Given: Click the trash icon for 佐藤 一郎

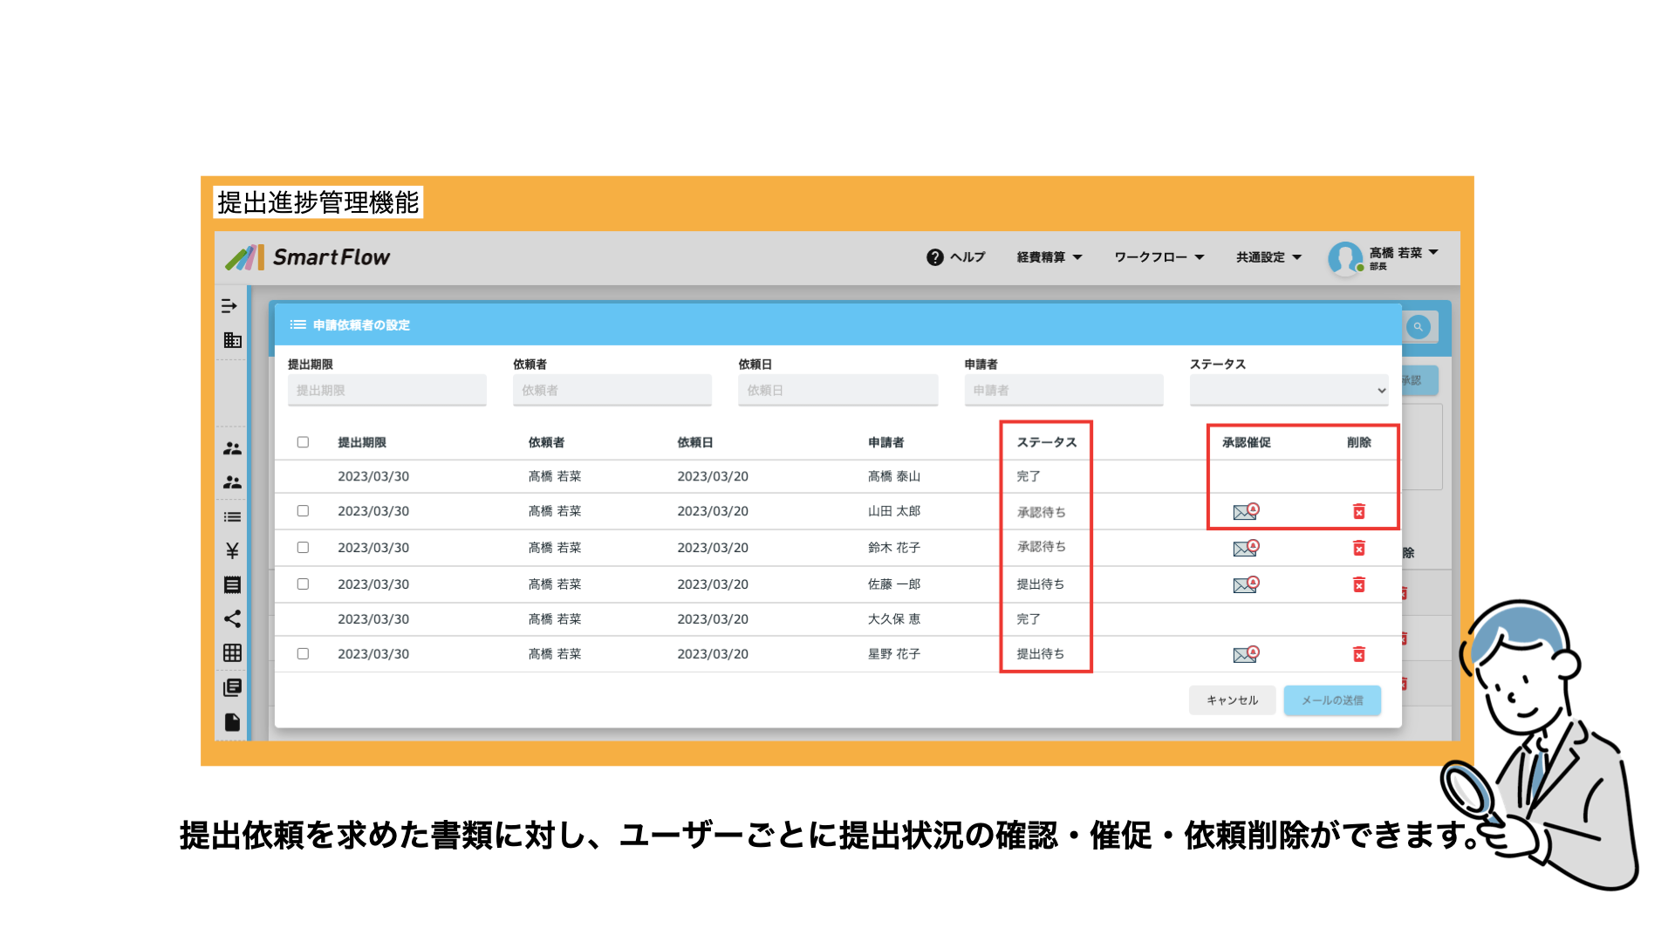Looking at the screenshot, I should coord(1358,584).
